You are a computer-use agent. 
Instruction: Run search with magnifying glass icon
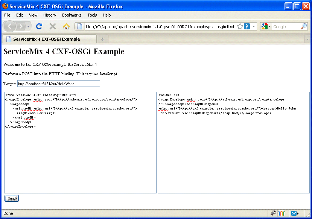coord(304,26)
